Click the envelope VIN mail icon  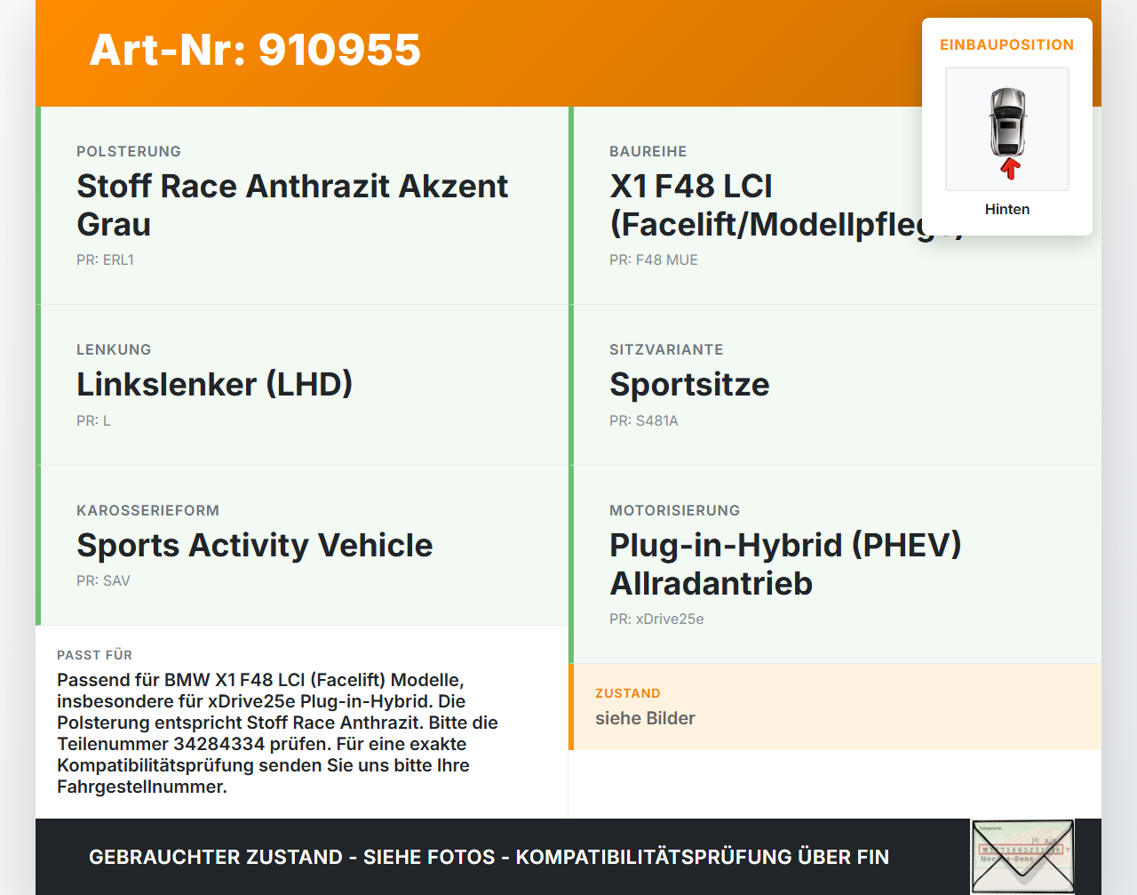click(1022, 857)
